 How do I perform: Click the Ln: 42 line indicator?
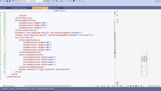(97, 86)
